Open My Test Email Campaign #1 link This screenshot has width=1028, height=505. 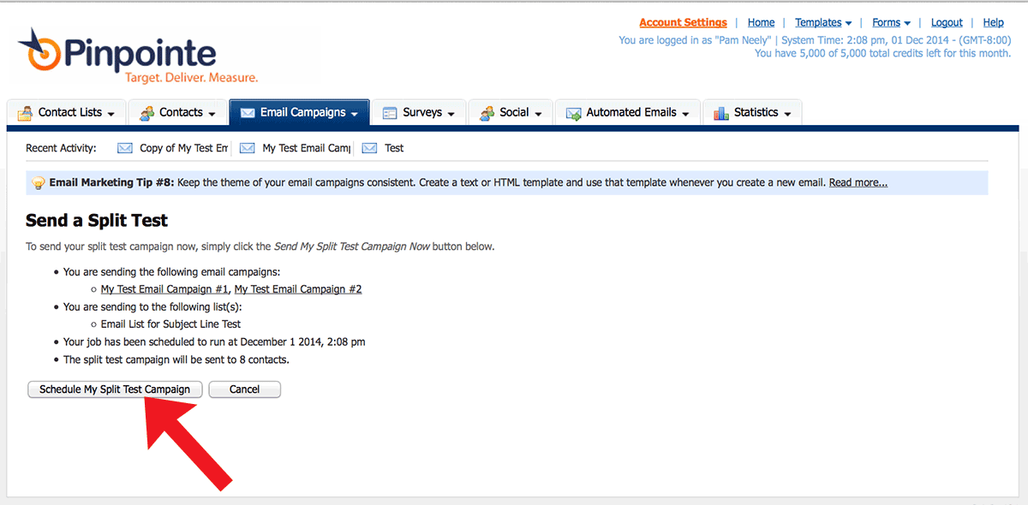164,289
